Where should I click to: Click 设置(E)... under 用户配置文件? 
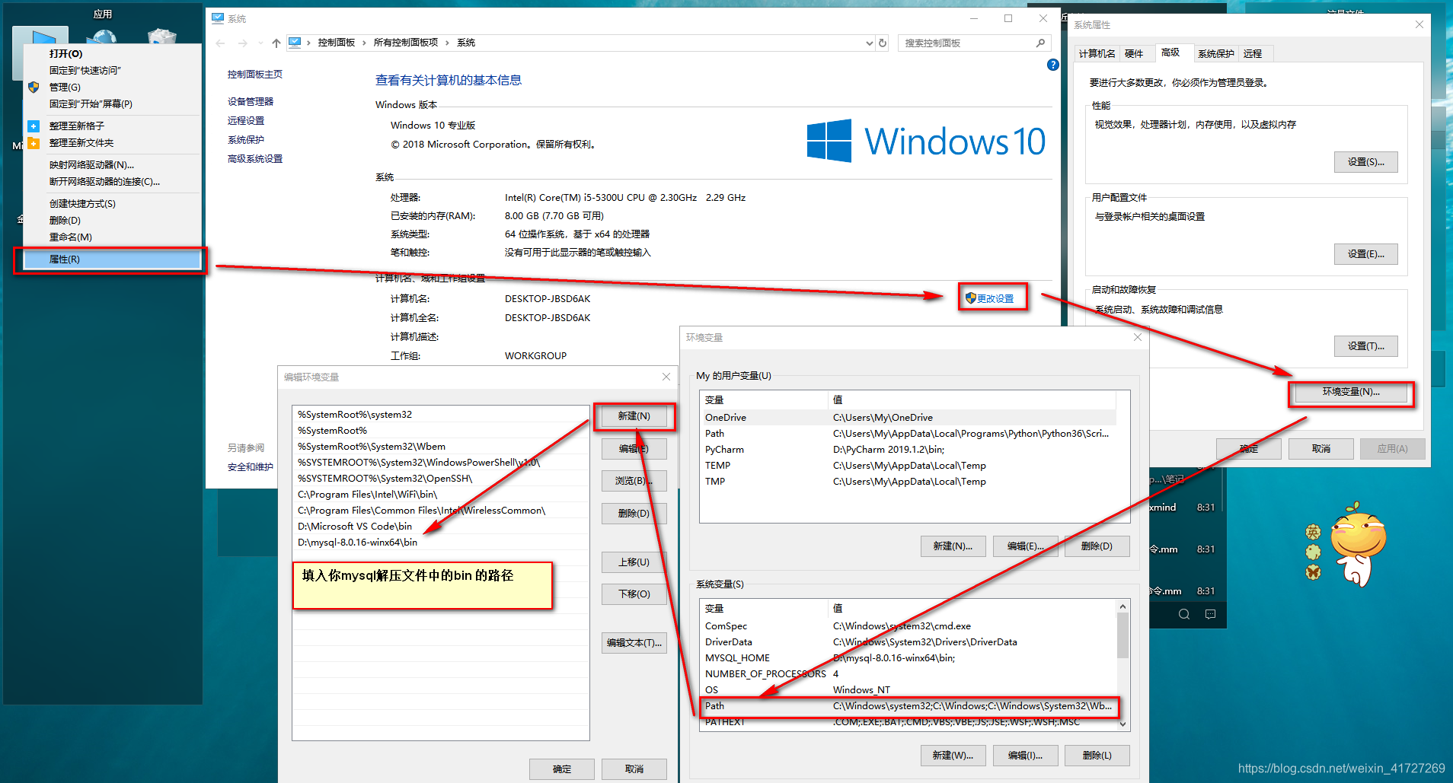pos(1365,254)
